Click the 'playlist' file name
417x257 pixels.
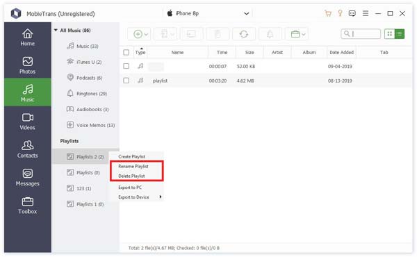pyautogui.click(x=160, y=81)
